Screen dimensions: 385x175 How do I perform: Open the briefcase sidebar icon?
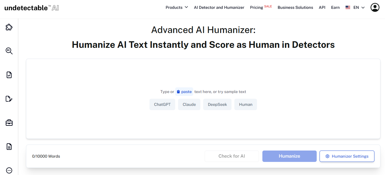coord(9,123)
